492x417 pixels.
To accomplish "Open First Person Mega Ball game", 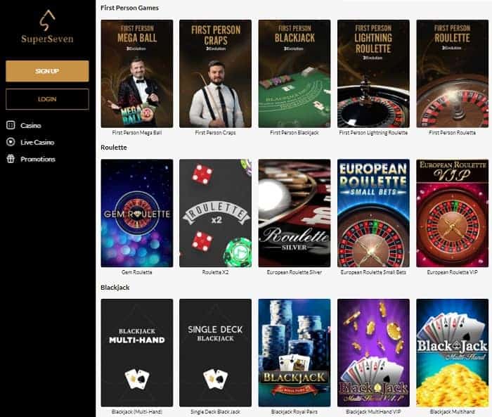I will (x=137, y=73).
